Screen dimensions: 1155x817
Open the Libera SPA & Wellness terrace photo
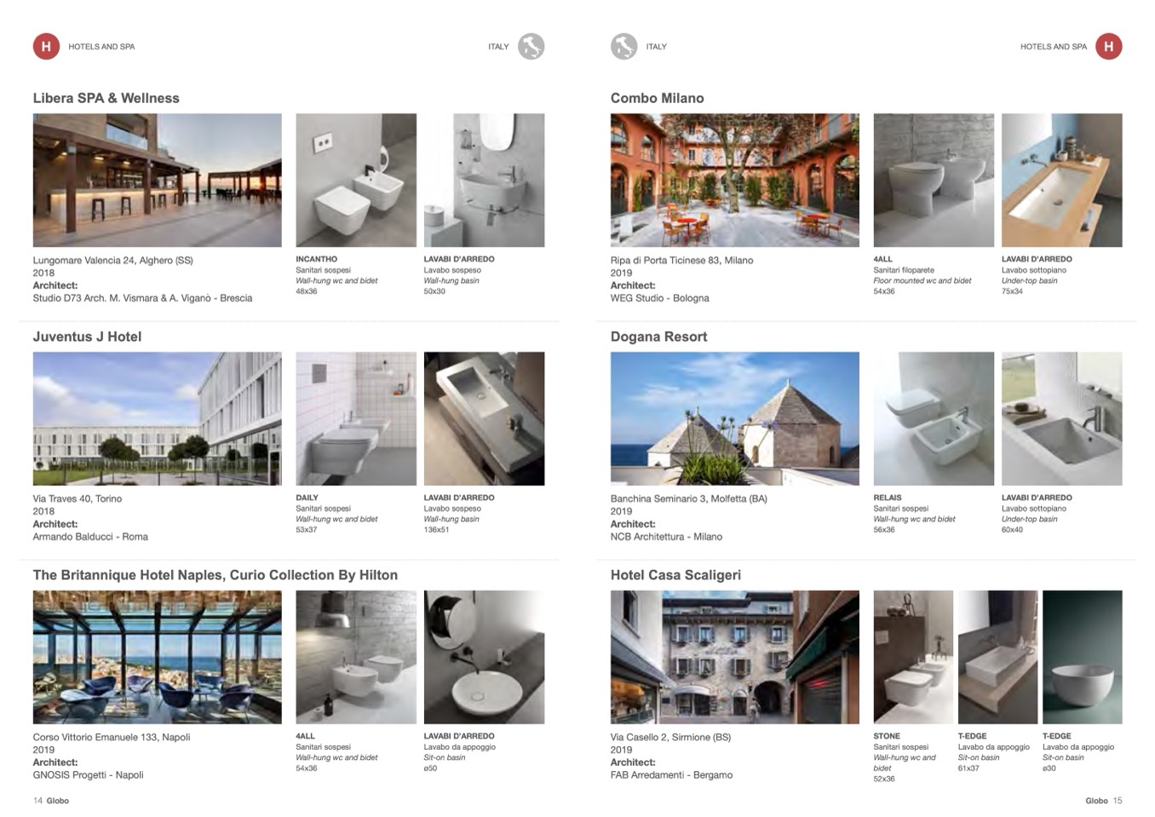157,180
